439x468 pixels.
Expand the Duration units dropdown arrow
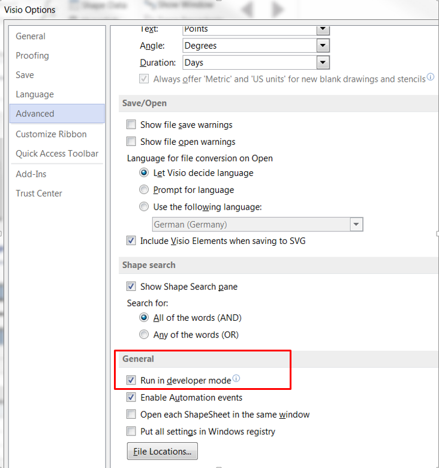[x=323, y=62]
